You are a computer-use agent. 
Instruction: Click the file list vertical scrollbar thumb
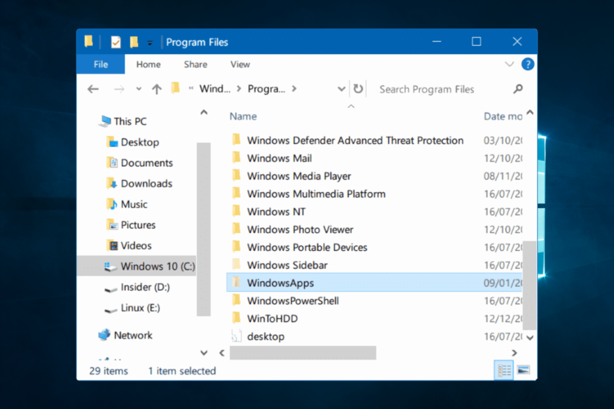(529, 286)
